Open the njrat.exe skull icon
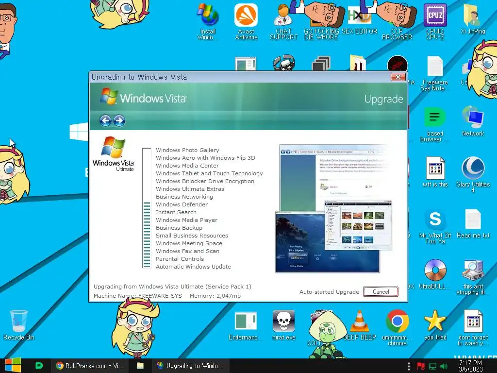This screenshot has width=497, height=373. 283,325
